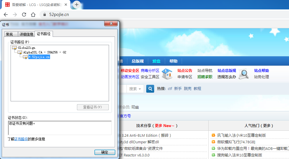
Task: Click the browser home icon
Action: (x=33, y=15)
